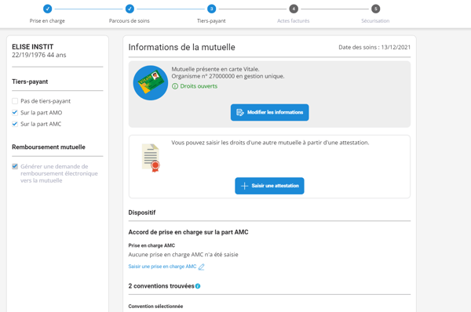The height and width of the screenshot is (312, 471).
Task: Uncheck the Sur la part AMO checkbox
Action: [15, 113]
